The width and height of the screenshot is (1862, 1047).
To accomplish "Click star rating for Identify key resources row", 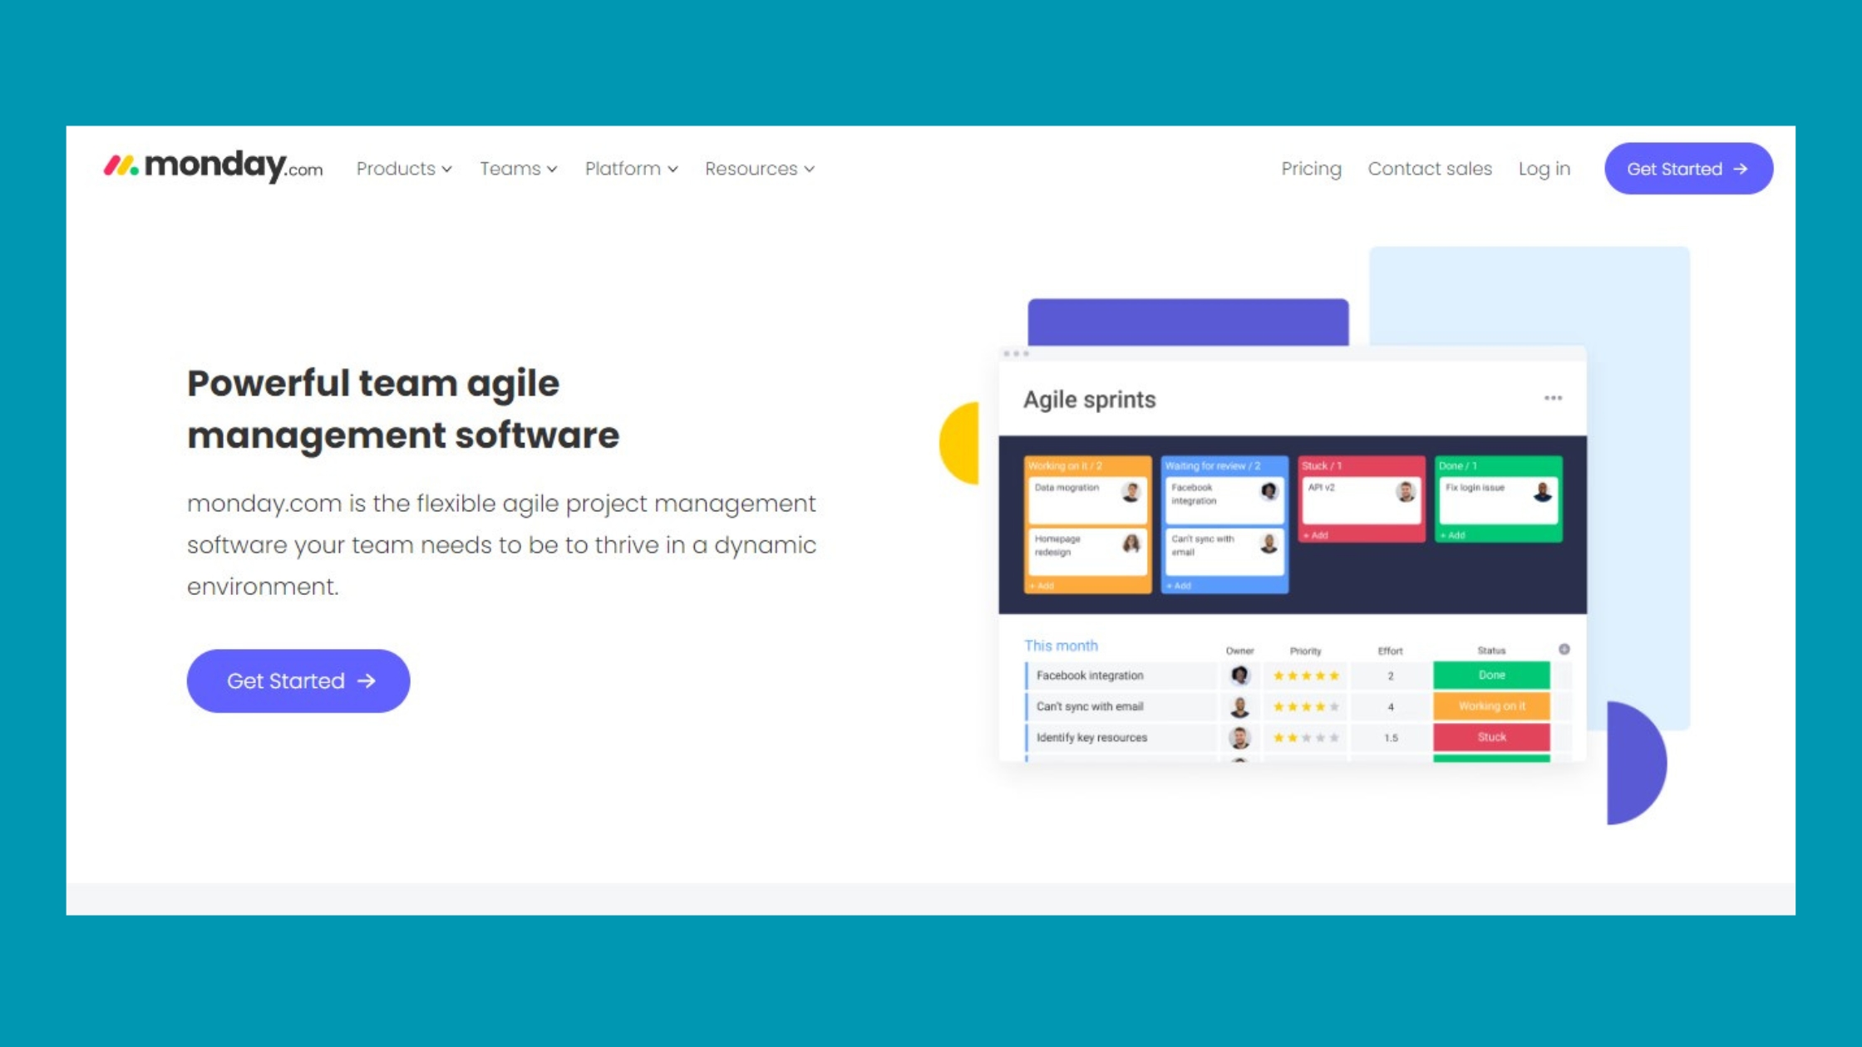I will pos(1306,737).
